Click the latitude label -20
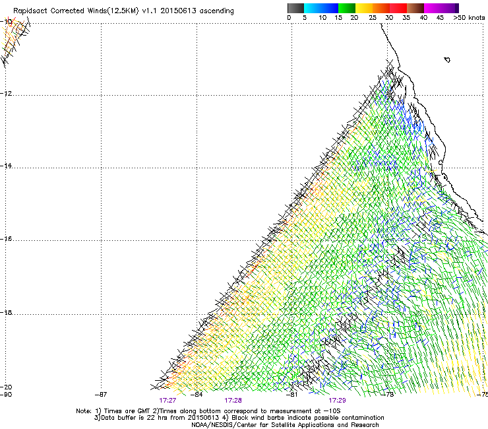The image size is (488, 429). point(6,387)
